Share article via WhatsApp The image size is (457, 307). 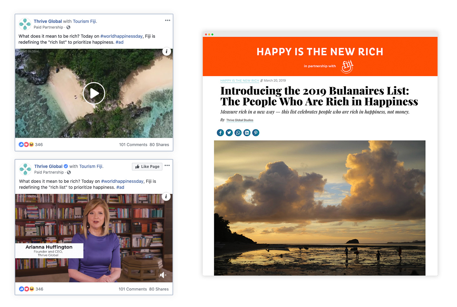tap(238, 133)
